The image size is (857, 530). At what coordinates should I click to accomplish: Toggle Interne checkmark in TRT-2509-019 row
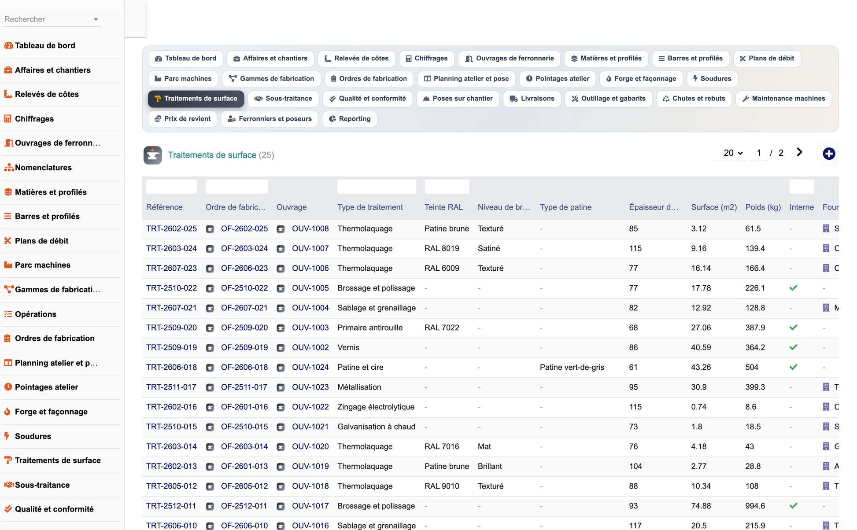[794, 347]
